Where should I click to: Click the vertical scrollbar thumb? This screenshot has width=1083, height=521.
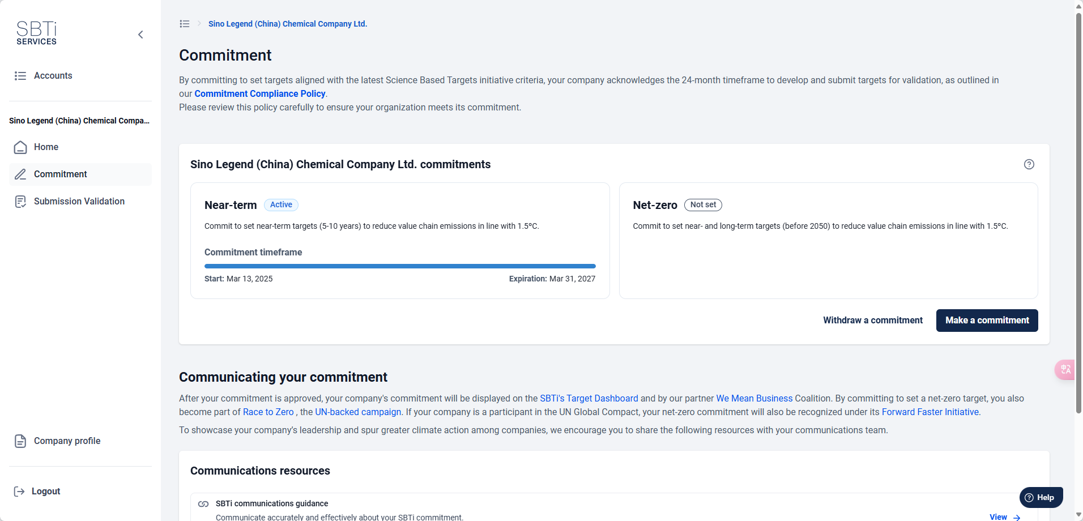click(1078, 212)
